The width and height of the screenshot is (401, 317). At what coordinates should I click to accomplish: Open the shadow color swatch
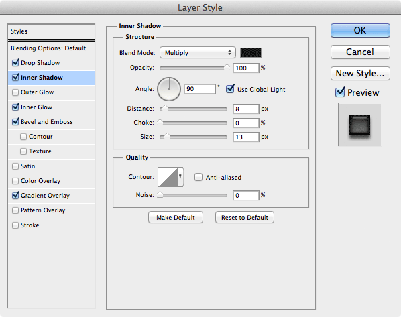[x=251, y=53]
